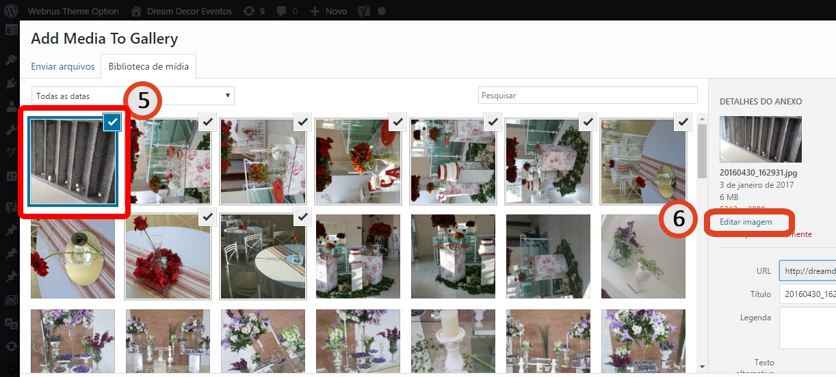The width and height of the screenshot is (836, 377).
Task: Switch to the Enviar arquivos tab
Action: click(x=63, y=66)
